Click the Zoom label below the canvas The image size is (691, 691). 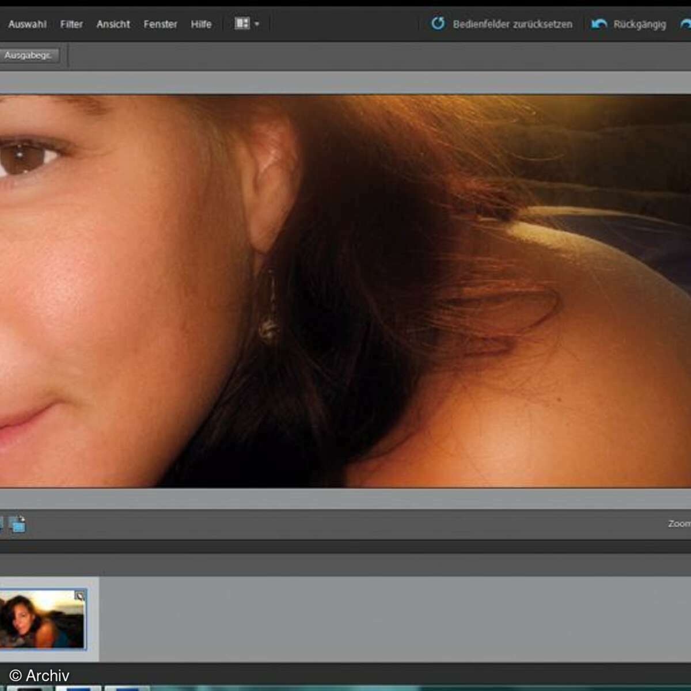coord(678,523)
